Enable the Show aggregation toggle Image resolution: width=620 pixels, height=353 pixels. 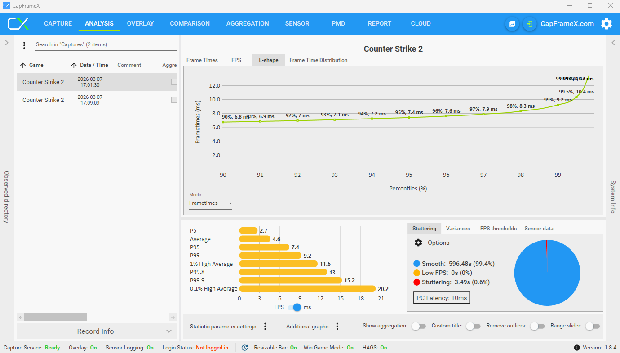pos(418,326)
